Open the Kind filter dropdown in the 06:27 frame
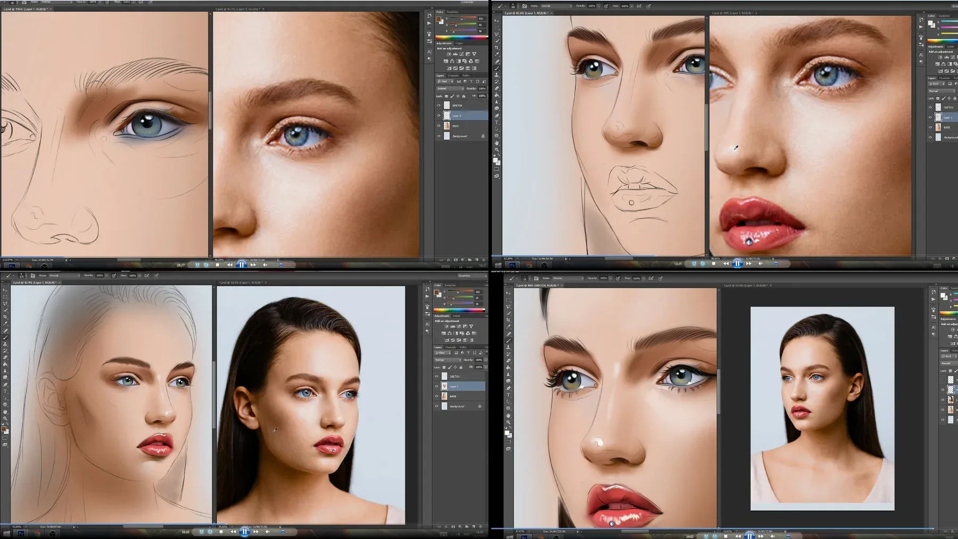This screenshot has height=539, width=958. coord(445,81)
